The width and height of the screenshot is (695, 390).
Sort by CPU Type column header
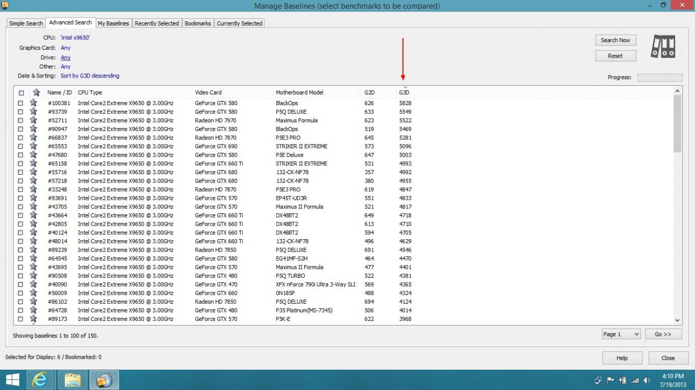click(134, 93)
